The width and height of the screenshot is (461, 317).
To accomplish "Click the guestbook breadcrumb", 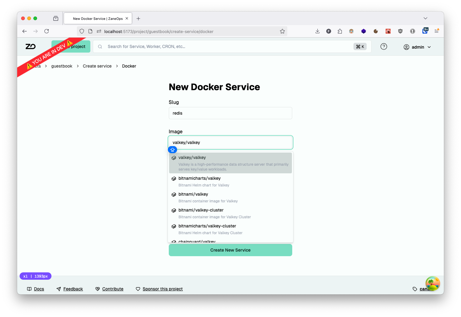I will 62,66.
